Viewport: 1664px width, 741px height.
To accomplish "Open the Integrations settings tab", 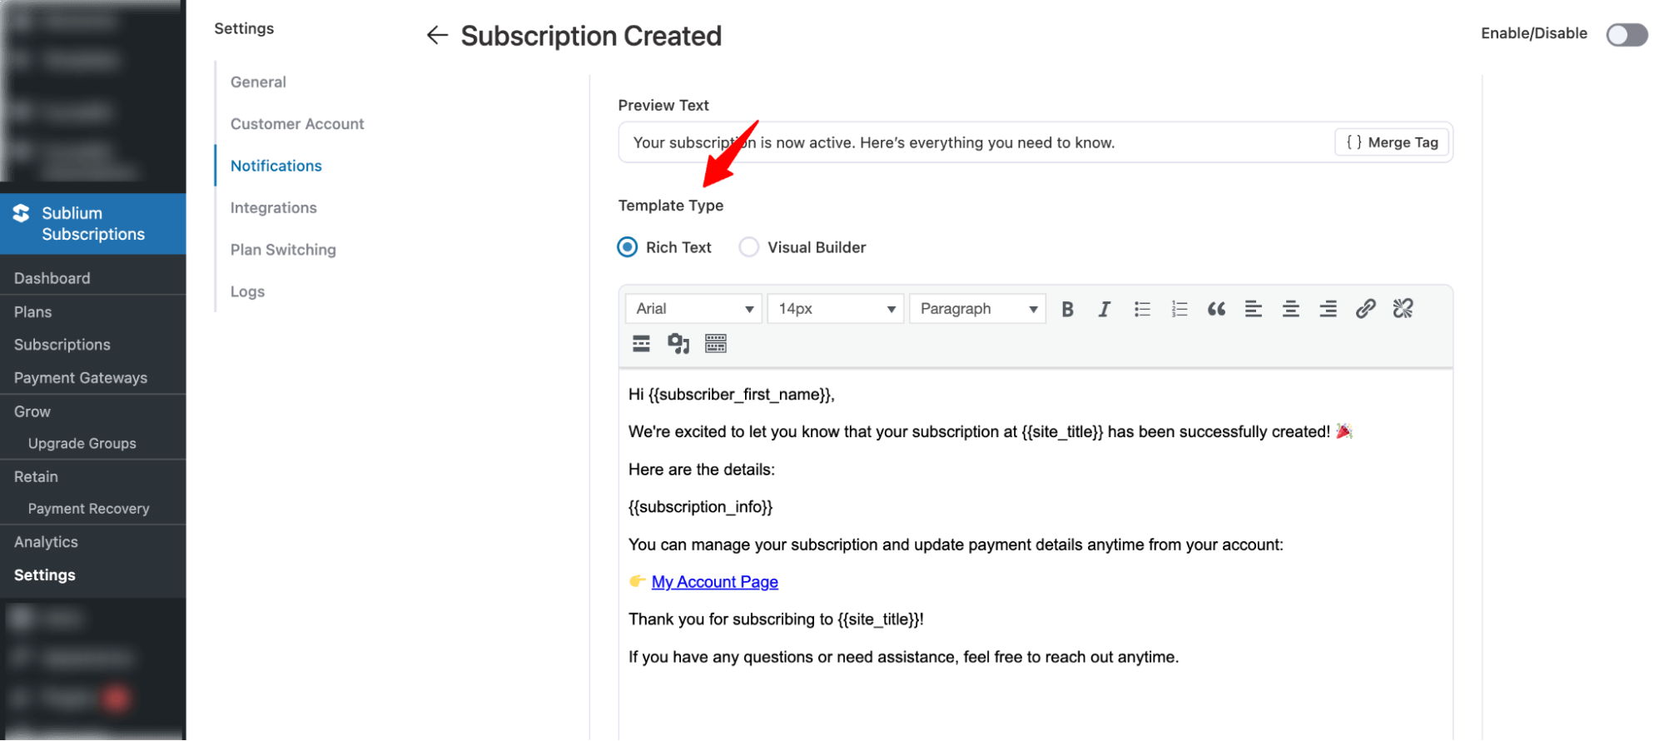I will click(274, 207).
